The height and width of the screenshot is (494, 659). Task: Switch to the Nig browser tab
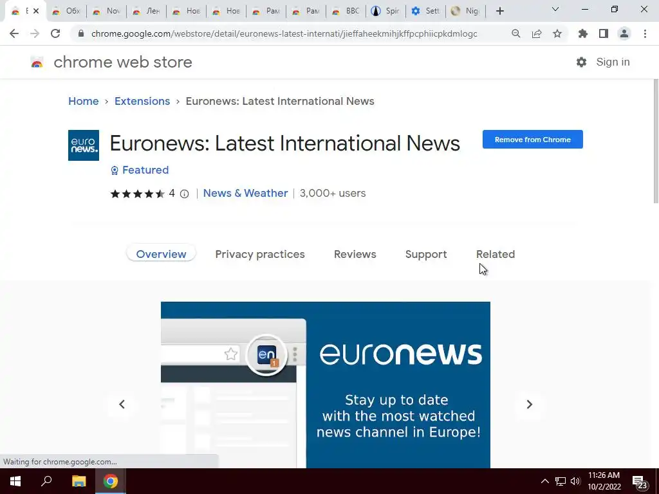coord(466,11)
